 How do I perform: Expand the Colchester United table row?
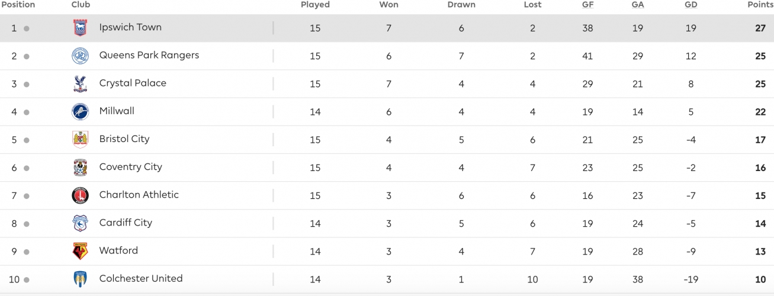coord(387,279)
